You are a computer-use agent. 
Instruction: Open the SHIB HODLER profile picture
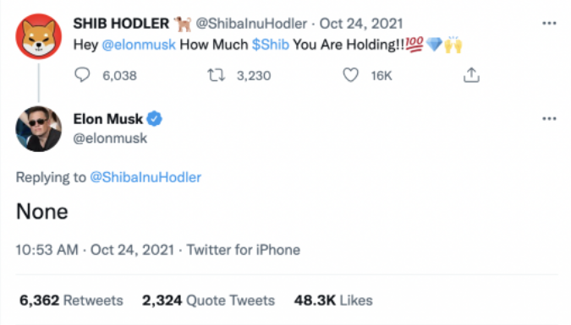click(39, 36)
